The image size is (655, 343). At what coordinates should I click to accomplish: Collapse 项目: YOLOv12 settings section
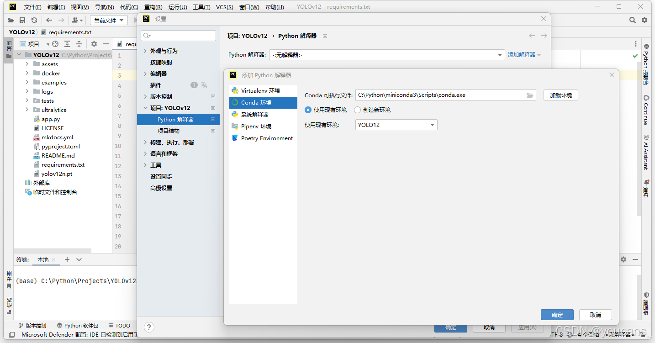pyautogui.click(x=145, y=108)
